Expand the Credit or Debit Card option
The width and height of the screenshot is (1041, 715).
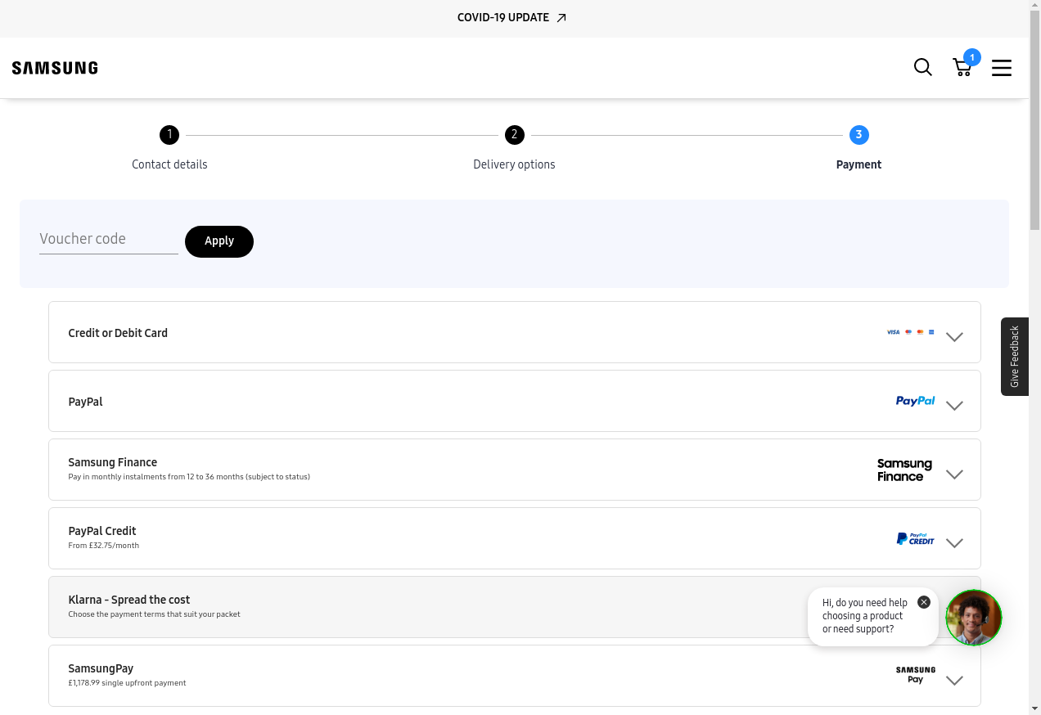(954, 336)
